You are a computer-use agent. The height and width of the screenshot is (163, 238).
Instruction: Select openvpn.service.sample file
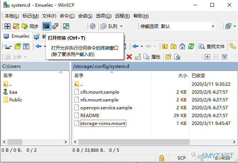(103, 108)
